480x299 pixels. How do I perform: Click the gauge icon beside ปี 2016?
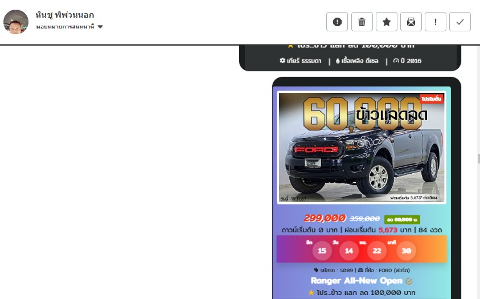point(396,61)
